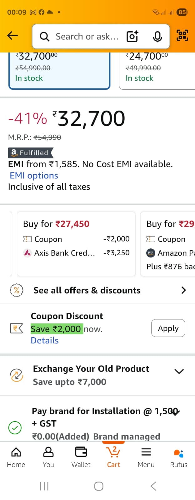This screenshot has height=500, width=195.
Task: Tap the coupon rupee ticket icon
Action: [17, 328]
